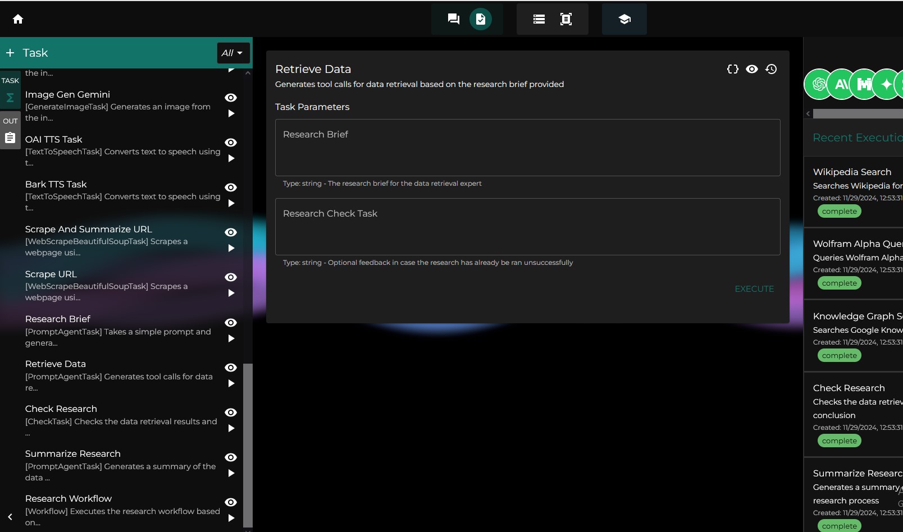
Task: Open the task view in top bar
Action: click(481, 19)
